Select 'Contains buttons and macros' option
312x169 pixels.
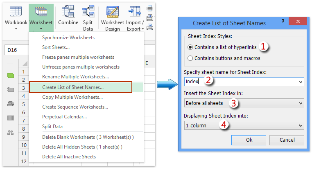[x=190, y=58]
